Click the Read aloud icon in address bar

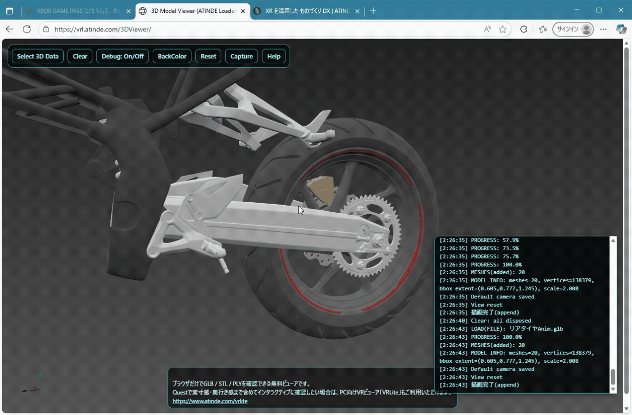point(487,30)
